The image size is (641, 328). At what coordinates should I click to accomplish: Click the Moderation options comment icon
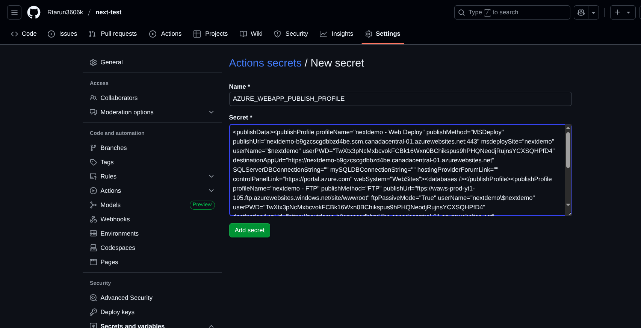pos(94,112)
